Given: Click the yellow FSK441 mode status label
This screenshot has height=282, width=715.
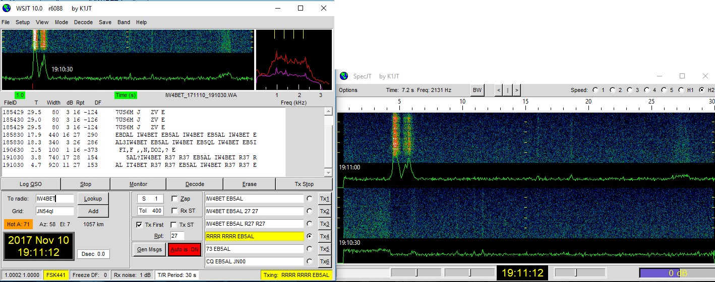Looking at the screenshot, I should coord(56,275).
